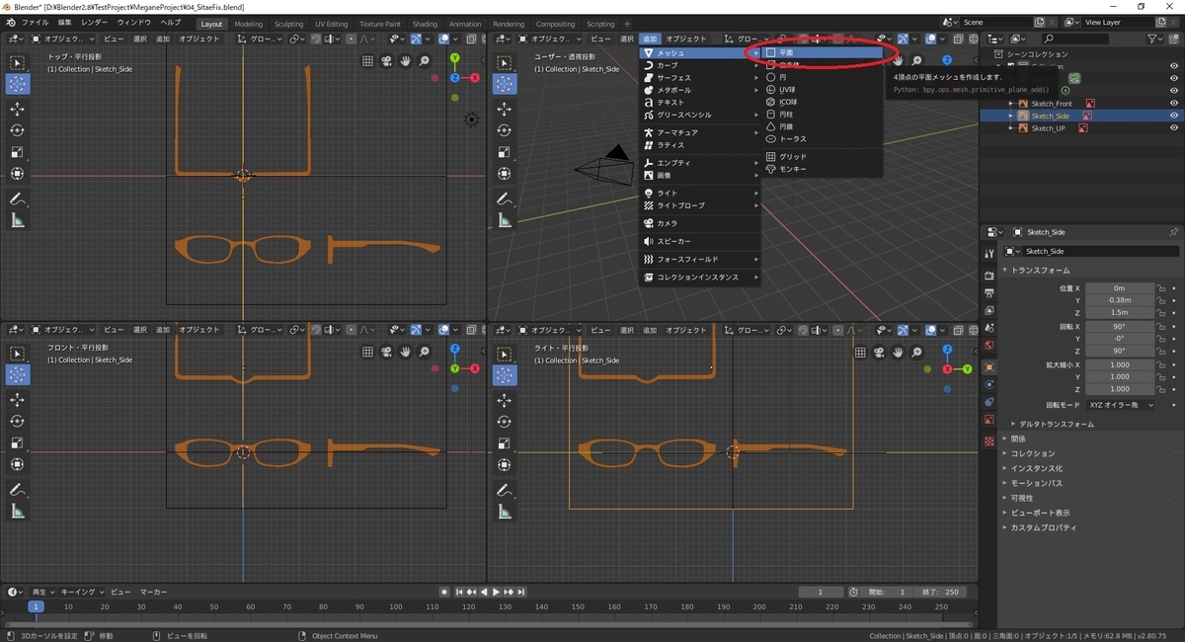The height and width of the screenshot is (642, 1185).
Task: Open the ファイル menu
Action: click(35, 23)
